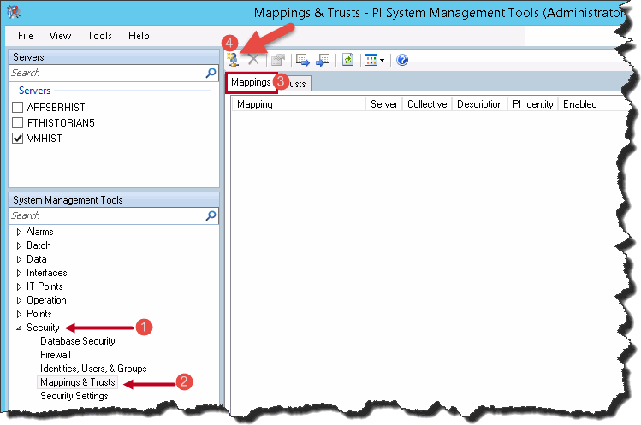Open the View menu
This screenshot has width=641, height=425.
(60, 36)
